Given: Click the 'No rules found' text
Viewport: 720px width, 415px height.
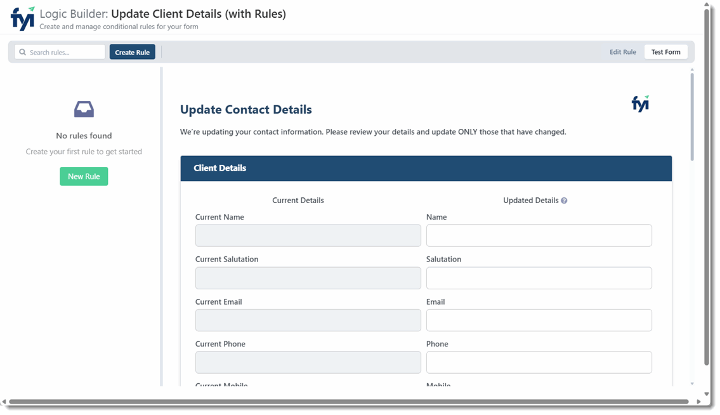Looking at the screenshot, I should point(84,136).
